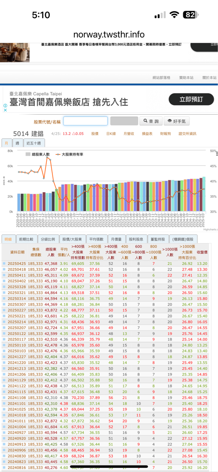The image size is (218, 472).
Task: Select the 分級比例 tab
Action: 48,239
